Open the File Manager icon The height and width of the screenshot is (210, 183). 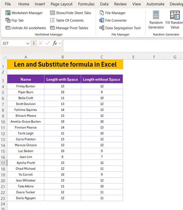click(102, 13)
